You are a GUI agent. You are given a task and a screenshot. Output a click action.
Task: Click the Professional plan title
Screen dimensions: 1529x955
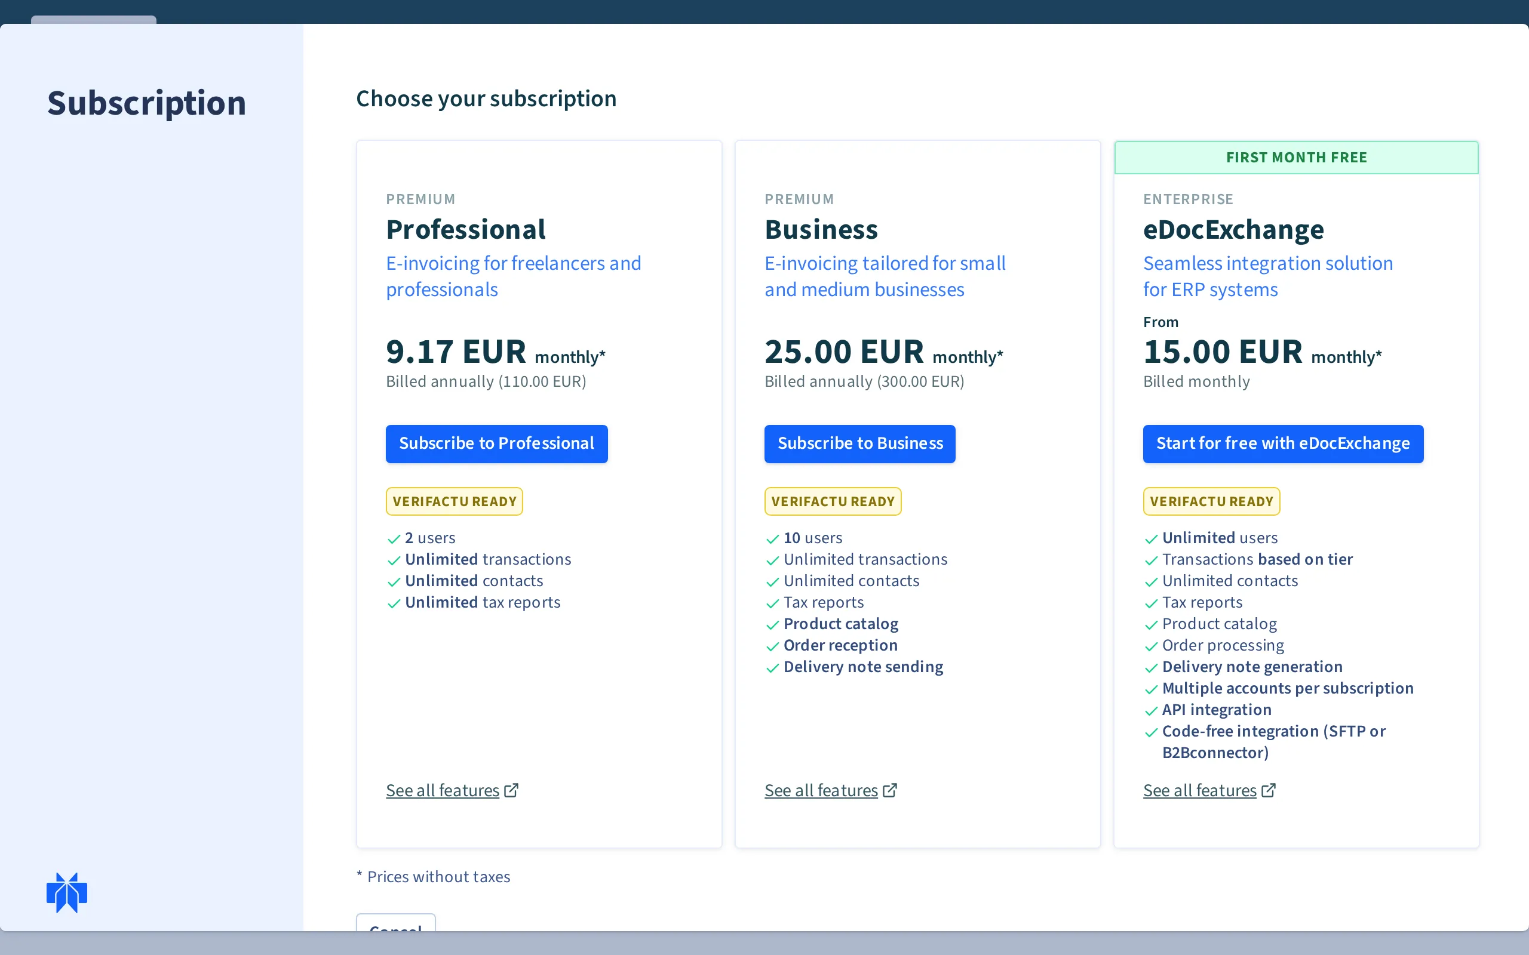pyautogui.click(x=466, y=229)
